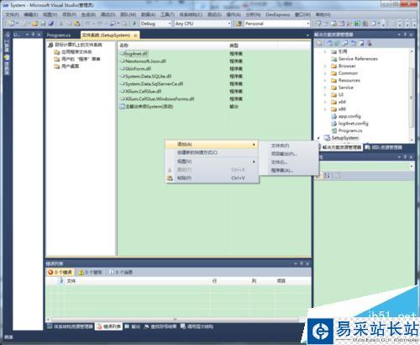Switch to the Error List bottom tab
Image resolution: width=420 pixels, height=345 pixels.
pos(108,326)
